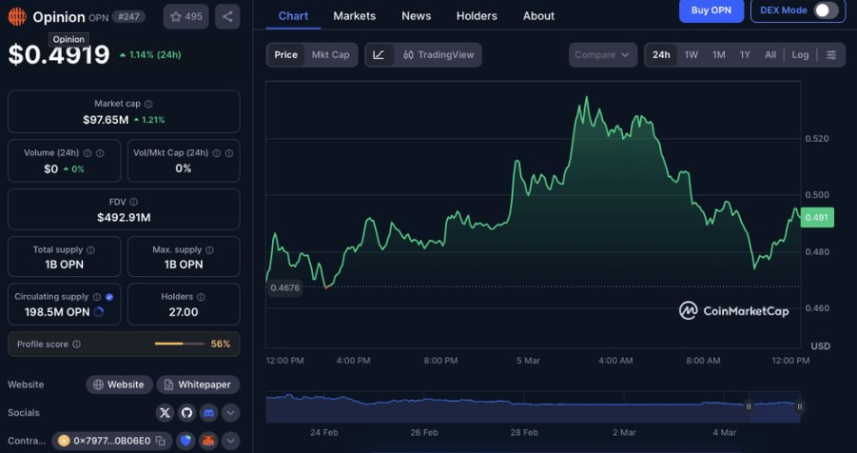
Task: Toggle Log scale on the chart
Action: 801,55
